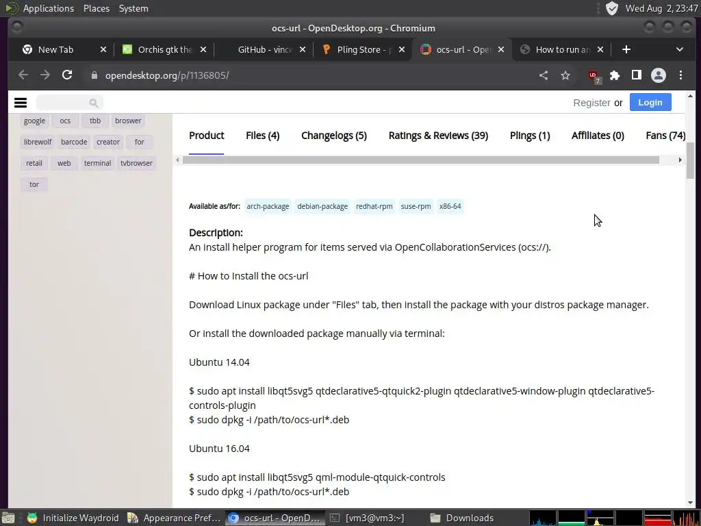Click the site padlock icon
701x526 pixels.
(x=94, y=75)
